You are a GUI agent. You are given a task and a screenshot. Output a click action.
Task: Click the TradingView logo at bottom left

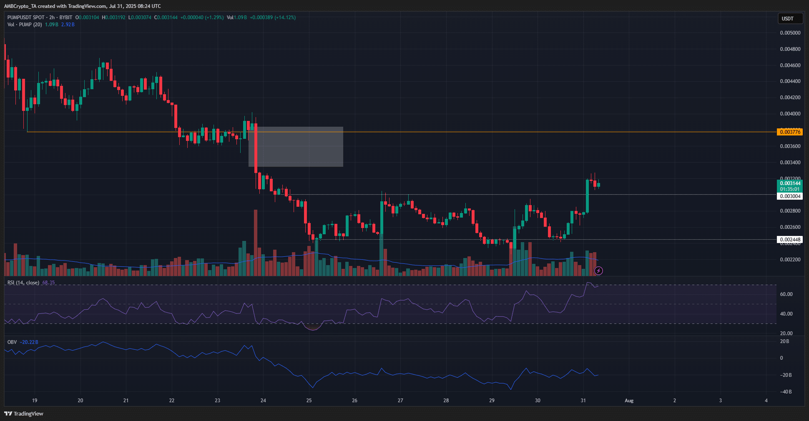(24, 413)
